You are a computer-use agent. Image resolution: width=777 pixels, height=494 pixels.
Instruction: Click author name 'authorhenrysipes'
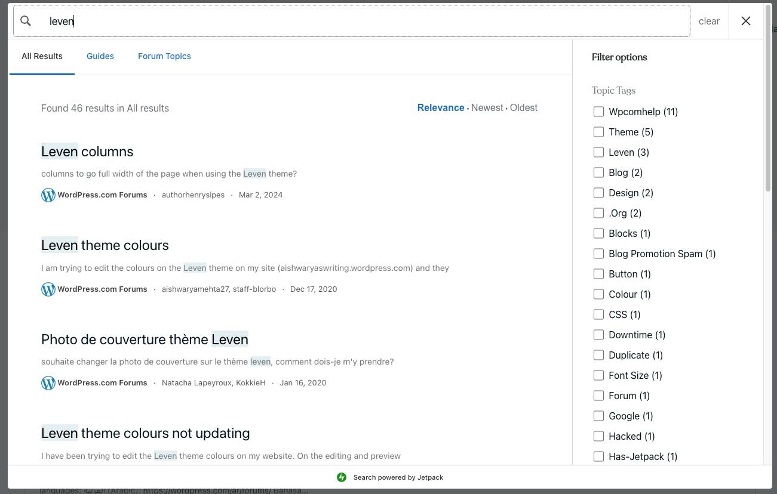point(193,195)
